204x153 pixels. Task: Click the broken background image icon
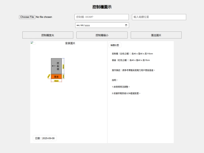pyautogui.click(x=32, y=43)
